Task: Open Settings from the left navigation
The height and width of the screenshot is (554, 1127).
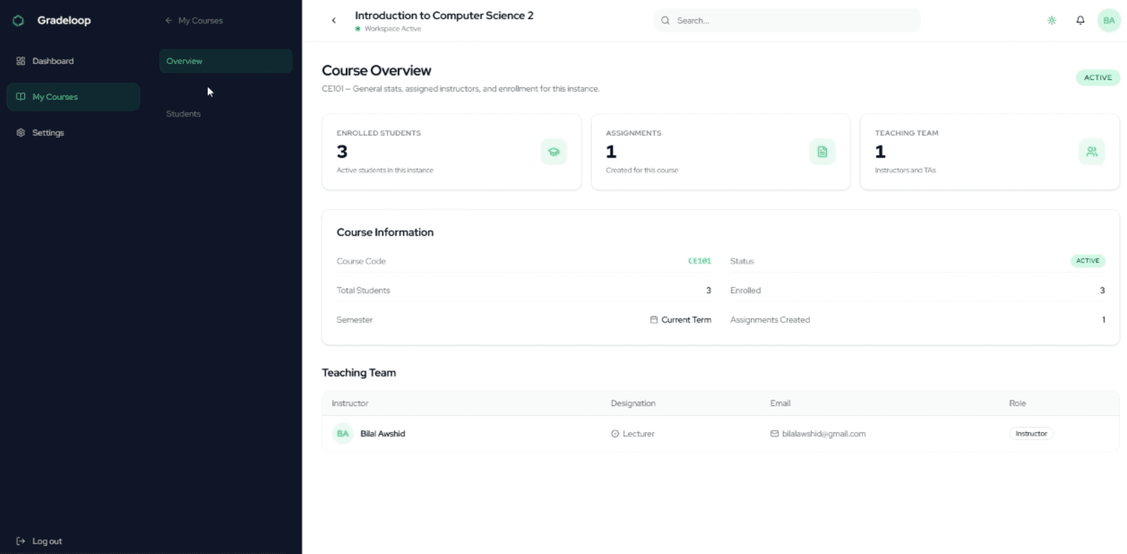Action: pyautogui.click(x=73, y=133)
